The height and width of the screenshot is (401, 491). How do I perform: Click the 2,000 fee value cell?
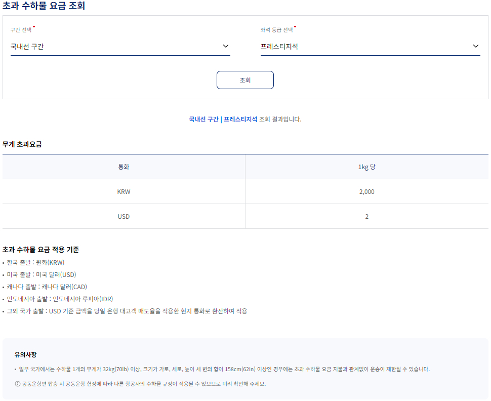[x=367, y=191]
